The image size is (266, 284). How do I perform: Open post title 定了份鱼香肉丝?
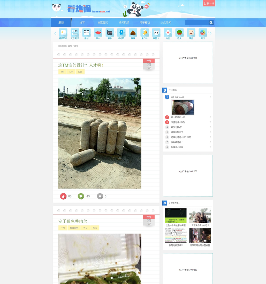tap(73, 221)
